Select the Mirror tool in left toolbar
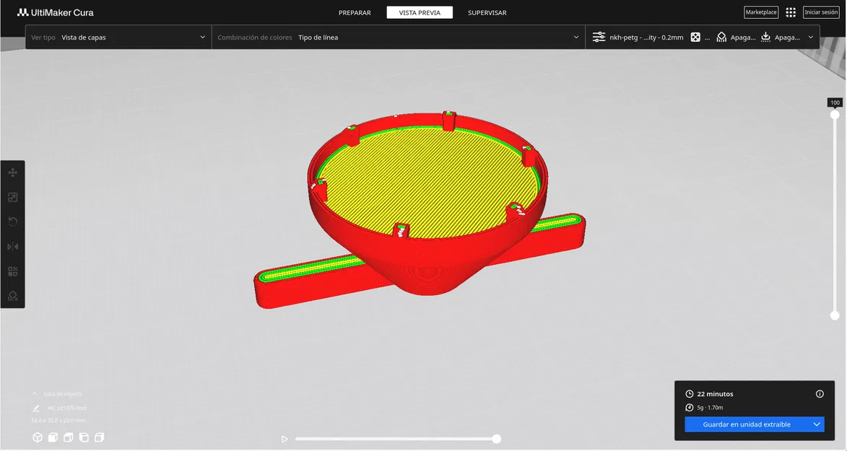The image size is (847, 451). coord(12,247)
